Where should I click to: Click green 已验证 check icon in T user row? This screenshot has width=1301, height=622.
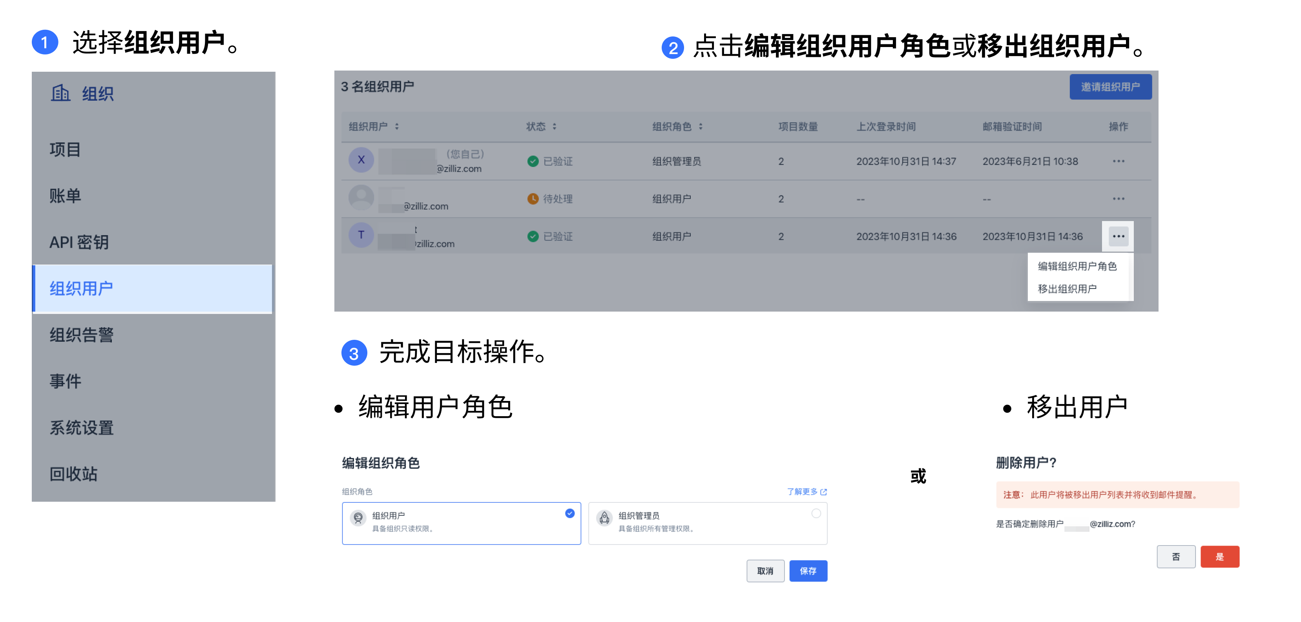pyautogui.click(x=533, y=236)
